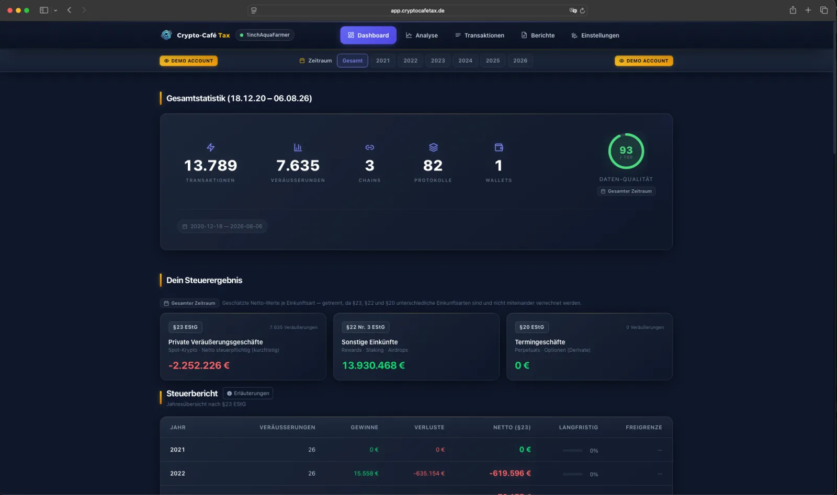Open the 1inchAquaFarmer account selector
This screenshot has width=837, height=495.
pyautogui.click(x=265, y=35)
